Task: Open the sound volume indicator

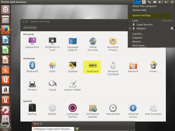Action: click(x=167, y=2)
